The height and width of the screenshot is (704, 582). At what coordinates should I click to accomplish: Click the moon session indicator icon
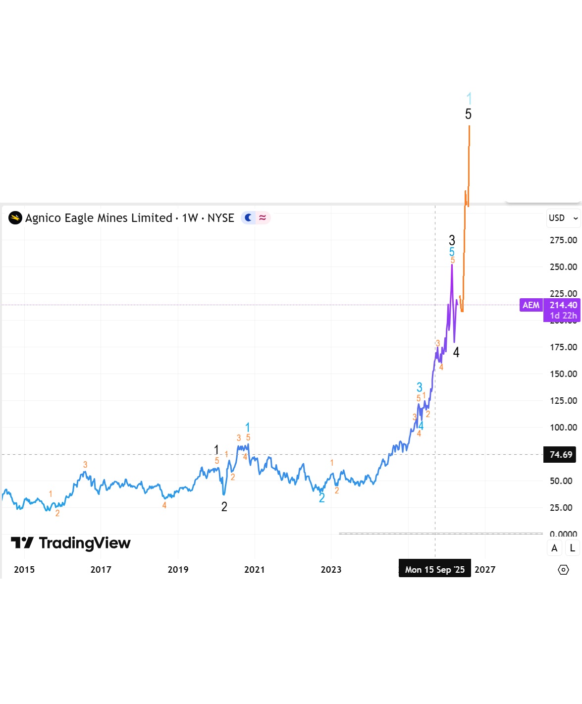pos(249,217)
